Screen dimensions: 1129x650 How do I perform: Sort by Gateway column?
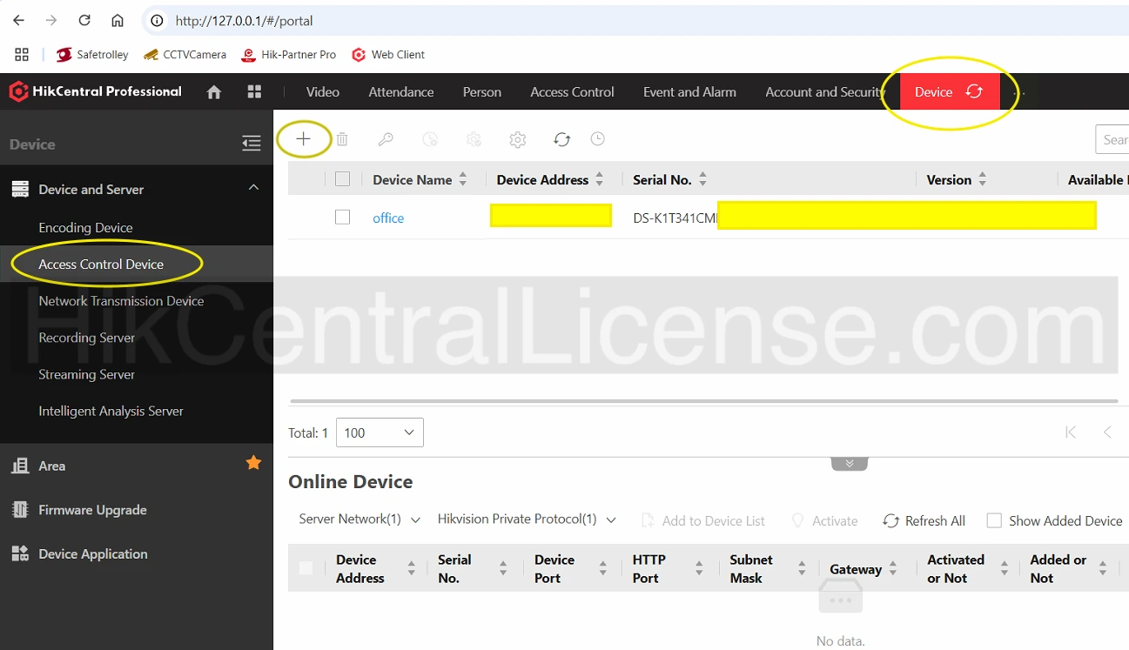click(x=892, y=569)
